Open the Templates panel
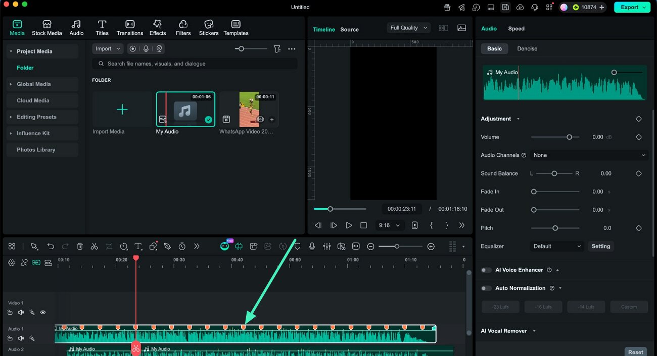The image size is (657, 356). tap(236, 28)
